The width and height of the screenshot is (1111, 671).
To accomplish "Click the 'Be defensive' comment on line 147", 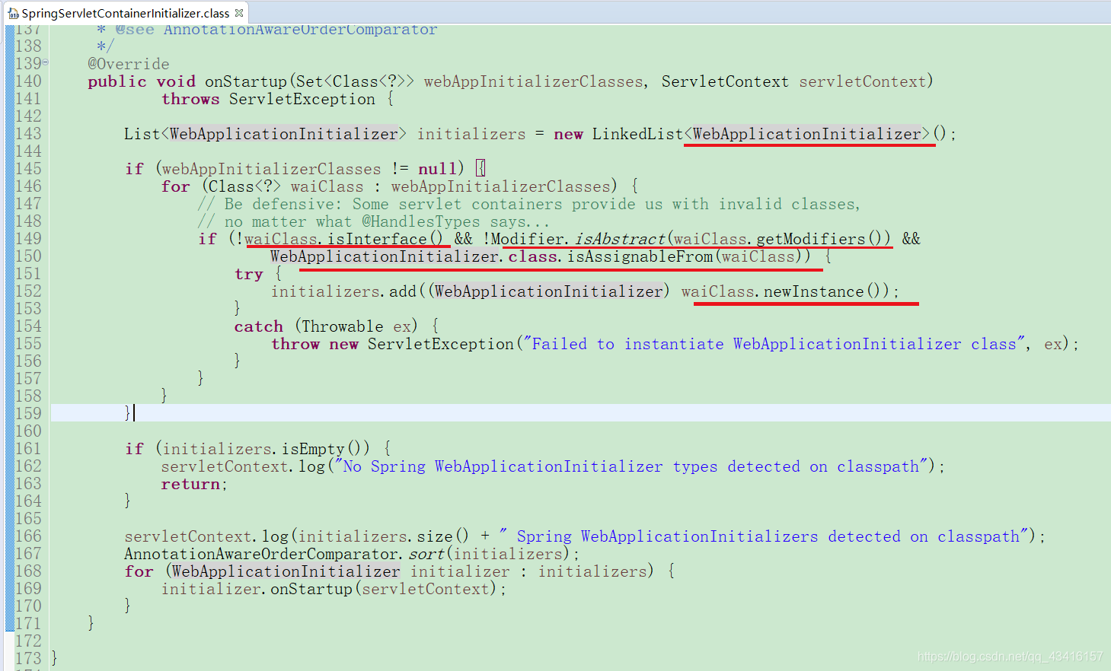I will 529,204.
